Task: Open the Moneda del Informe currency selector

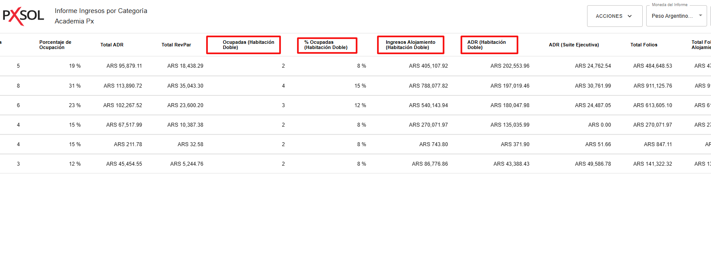Action: pos(673,16)
